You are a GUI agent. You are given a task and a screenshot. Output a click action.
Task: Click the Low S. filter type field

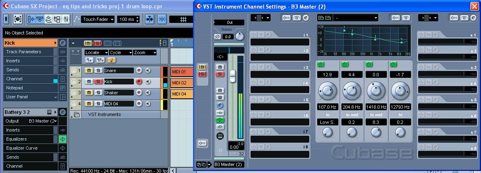(327, 122)
